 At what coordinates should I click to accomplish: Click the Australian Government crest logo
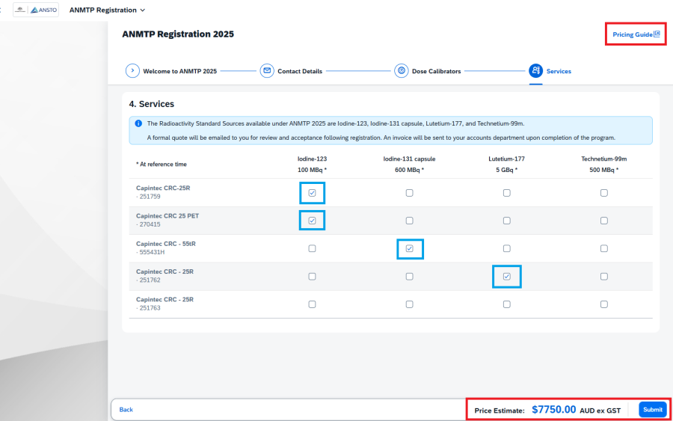point(20,10)
